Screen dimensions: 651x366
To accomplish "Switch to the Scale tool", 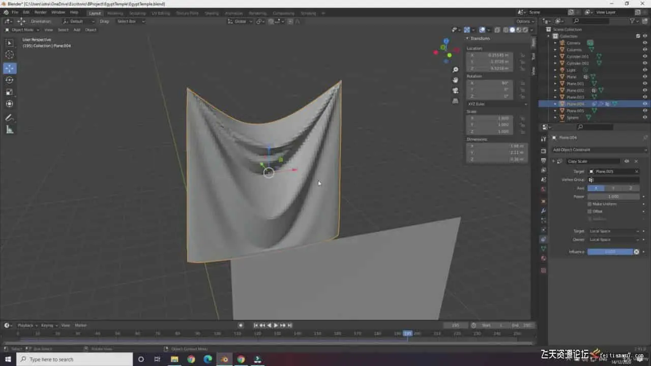I will click(x=10, y=92).
